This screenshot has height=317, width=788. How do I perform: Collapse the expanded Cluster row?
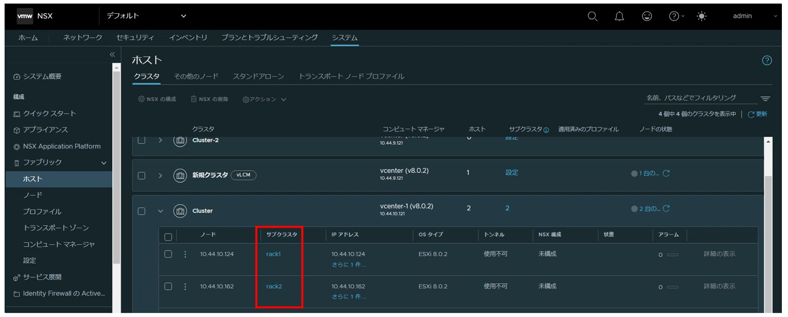[160, 210]
